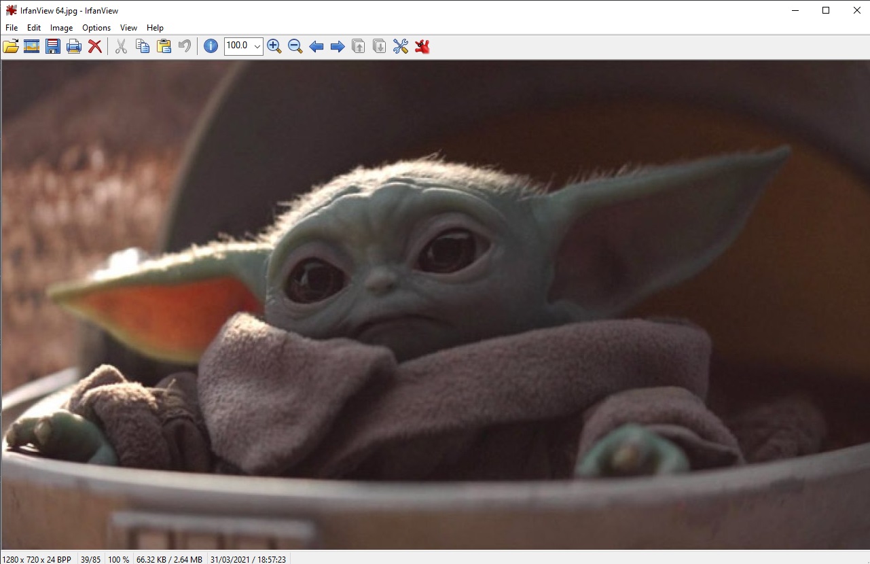Click the 39/85 file index in status bar

pyautogui.click(x=90, y=559)
